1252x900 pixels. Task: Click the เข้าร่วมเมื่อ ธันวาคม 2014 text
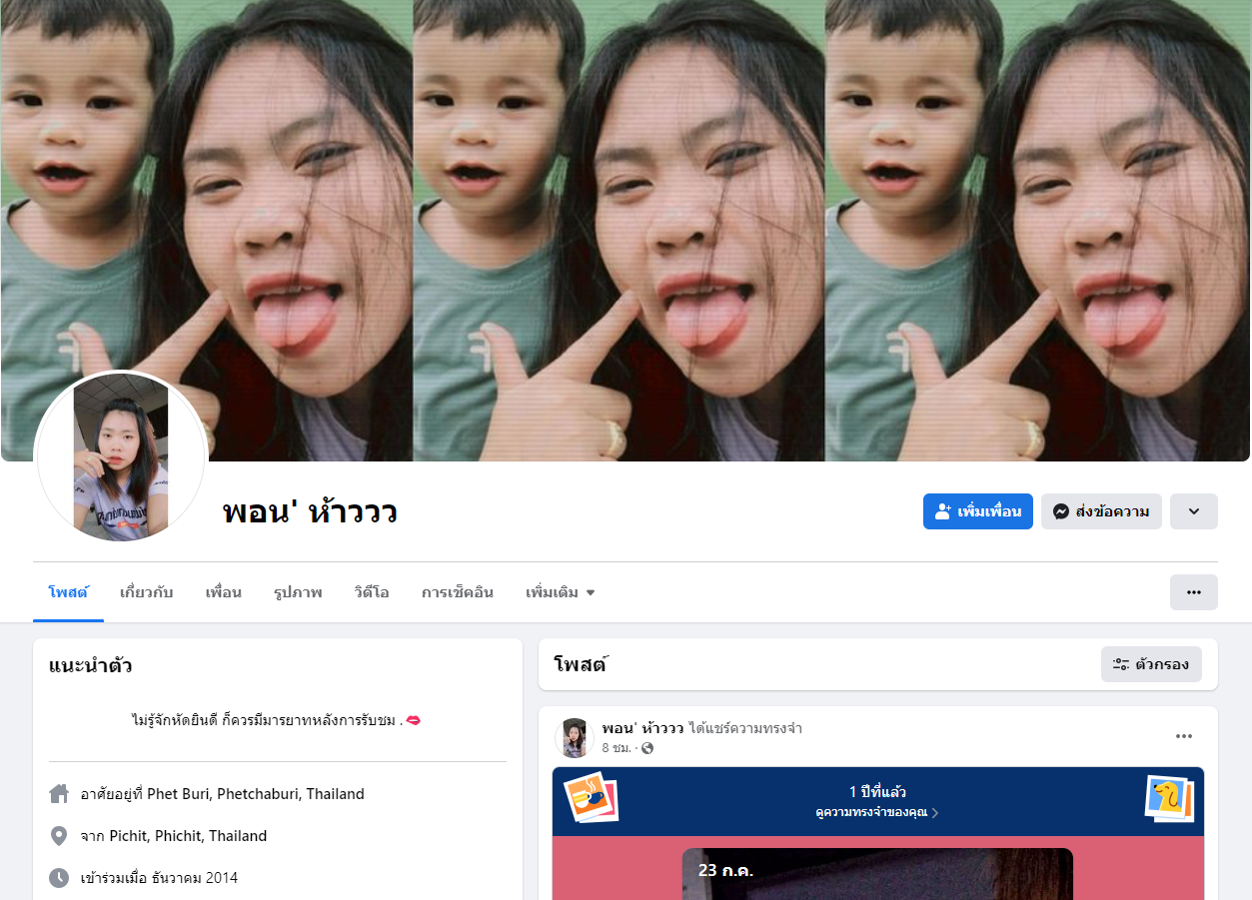pyautogui.click(x=160, y=878)
